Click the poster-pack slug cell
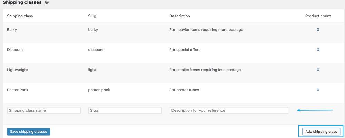Viewport: 345px width, 138px height. pos(99,90)
